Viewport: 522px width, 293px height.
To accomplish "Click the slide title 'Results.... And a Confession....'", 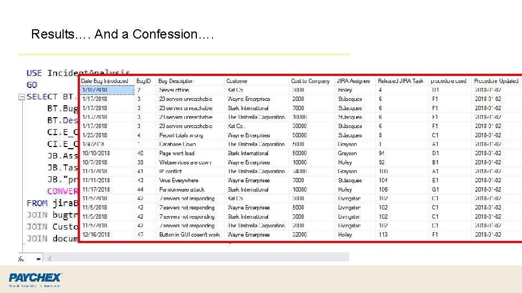I will coord(122,34).
